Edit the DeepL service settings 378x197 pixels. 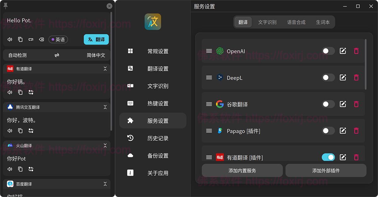click(x=343, y=77)
